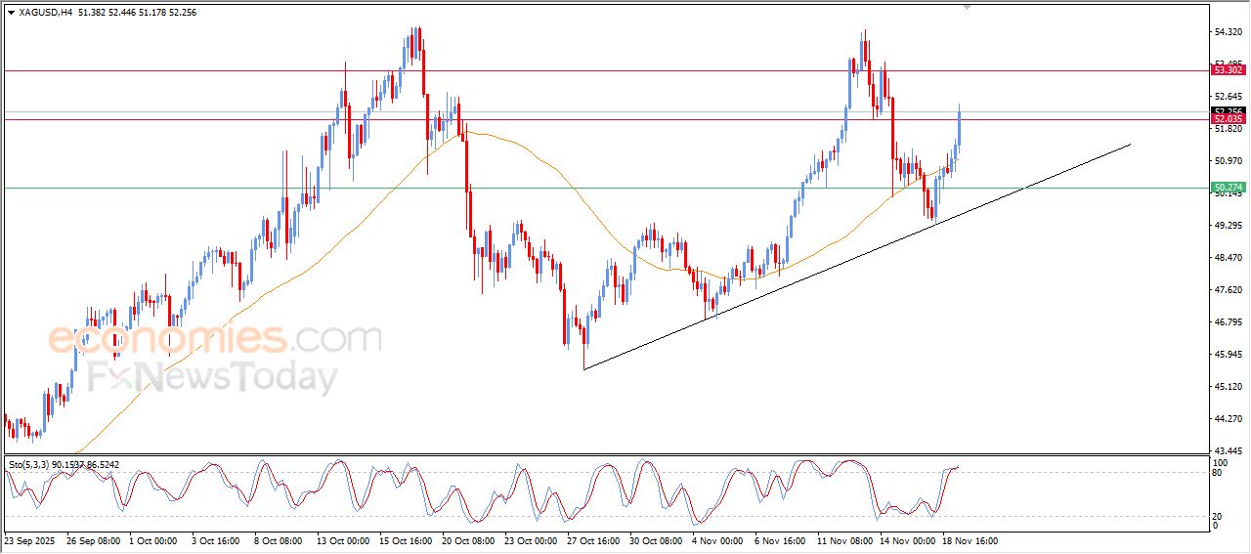Click the chart shift marker on top border
The width and height of the screenshot is (1251, 554).
(x=967, y=7)
